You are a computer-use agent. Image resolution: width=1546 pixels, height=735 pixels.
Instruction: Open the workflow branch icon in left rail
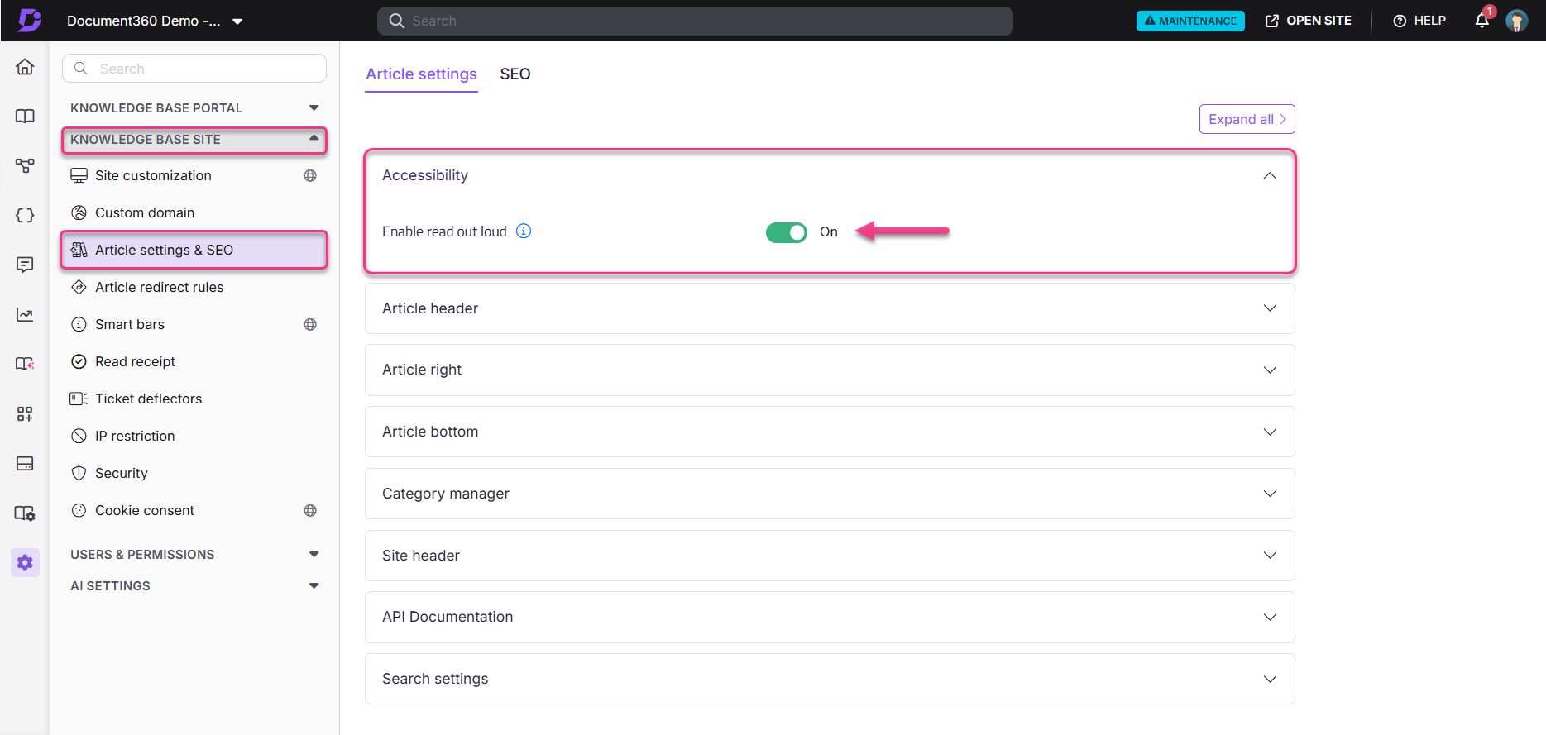[25, 165]
